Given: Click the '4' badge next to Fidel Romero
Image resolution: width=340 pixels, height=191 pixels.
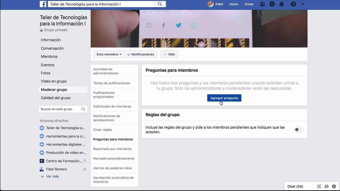Looking at the screenshot, I should 85,169.
